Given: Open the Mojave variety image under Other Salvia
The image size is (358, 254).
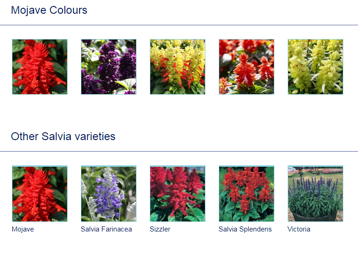Looking at the screenshot, I should click(x=40, y=193).
